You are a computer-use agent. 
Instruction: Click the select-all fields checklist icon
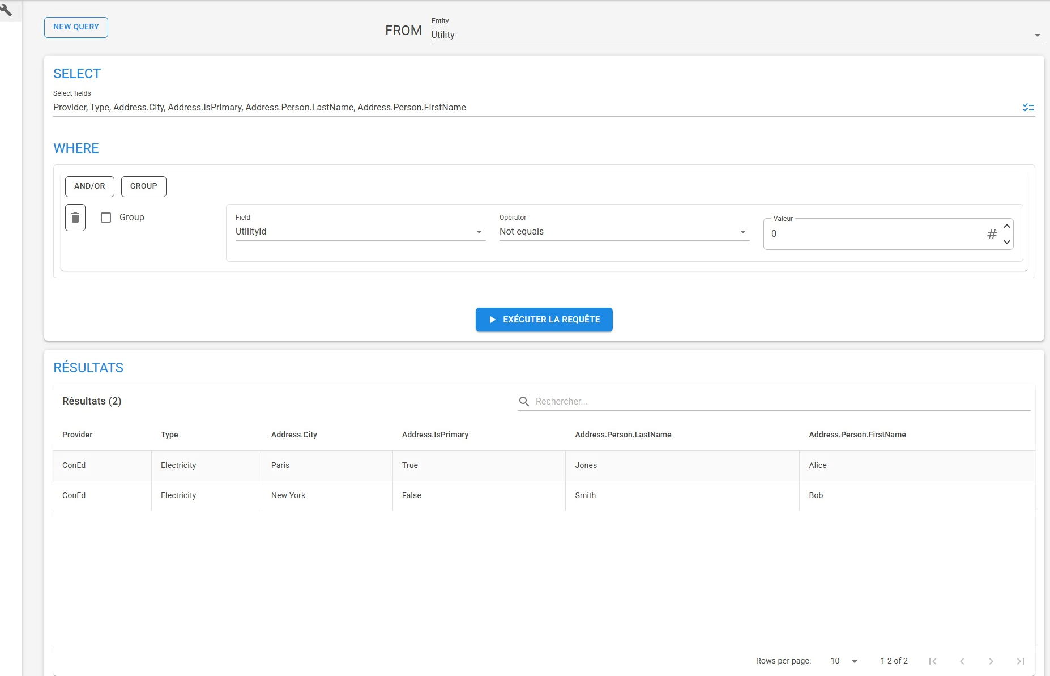coord(1028,108)
